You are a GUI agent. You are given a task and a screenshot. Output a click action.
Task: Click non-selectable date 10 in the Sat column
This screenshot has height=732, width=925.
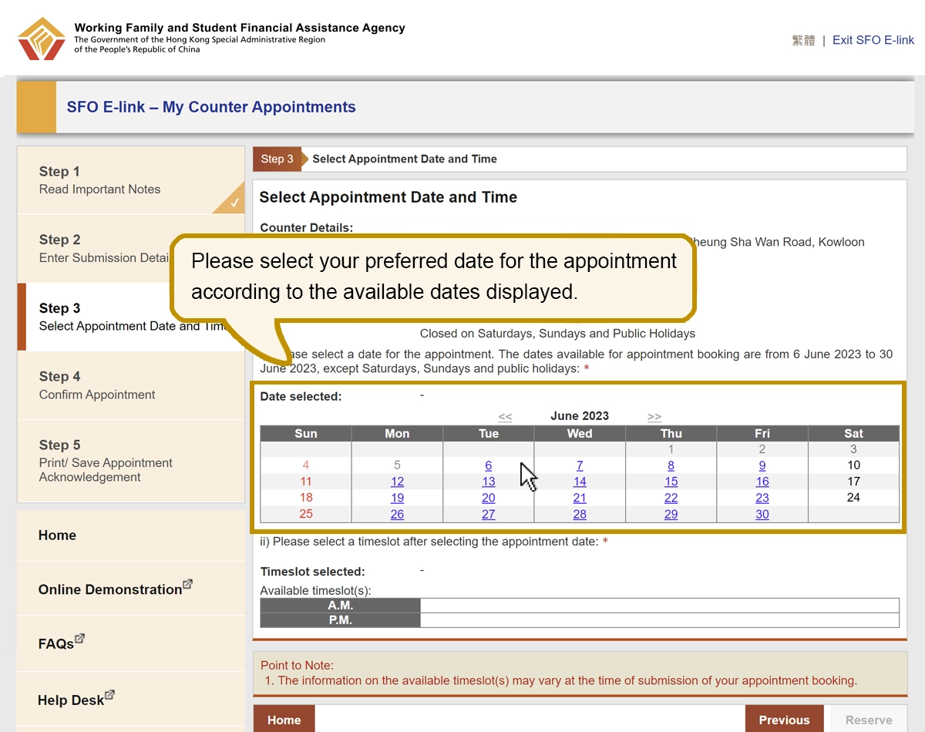click(x=853, y=465)
